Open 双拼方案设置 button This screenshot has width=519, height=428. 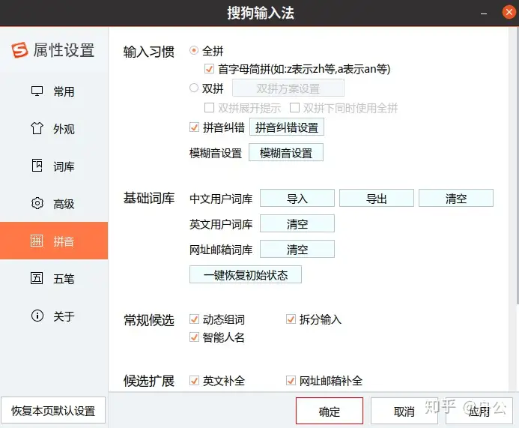click(x=288, y=88)
